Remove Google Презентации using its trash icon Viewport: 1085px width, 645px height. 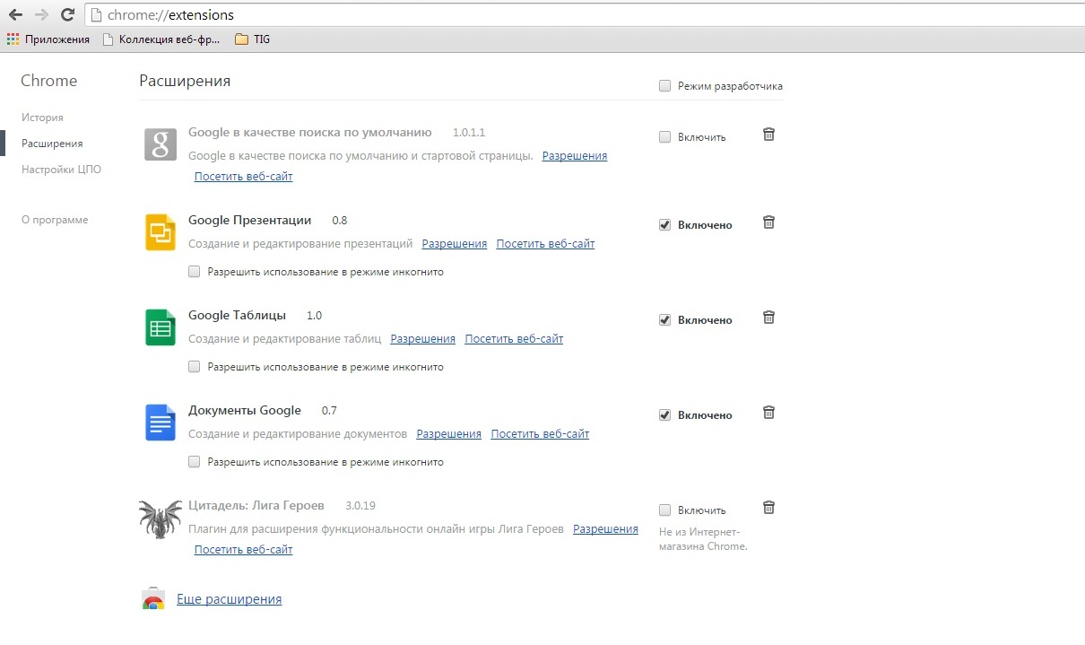pyautogui.click(x=768, y=222)
